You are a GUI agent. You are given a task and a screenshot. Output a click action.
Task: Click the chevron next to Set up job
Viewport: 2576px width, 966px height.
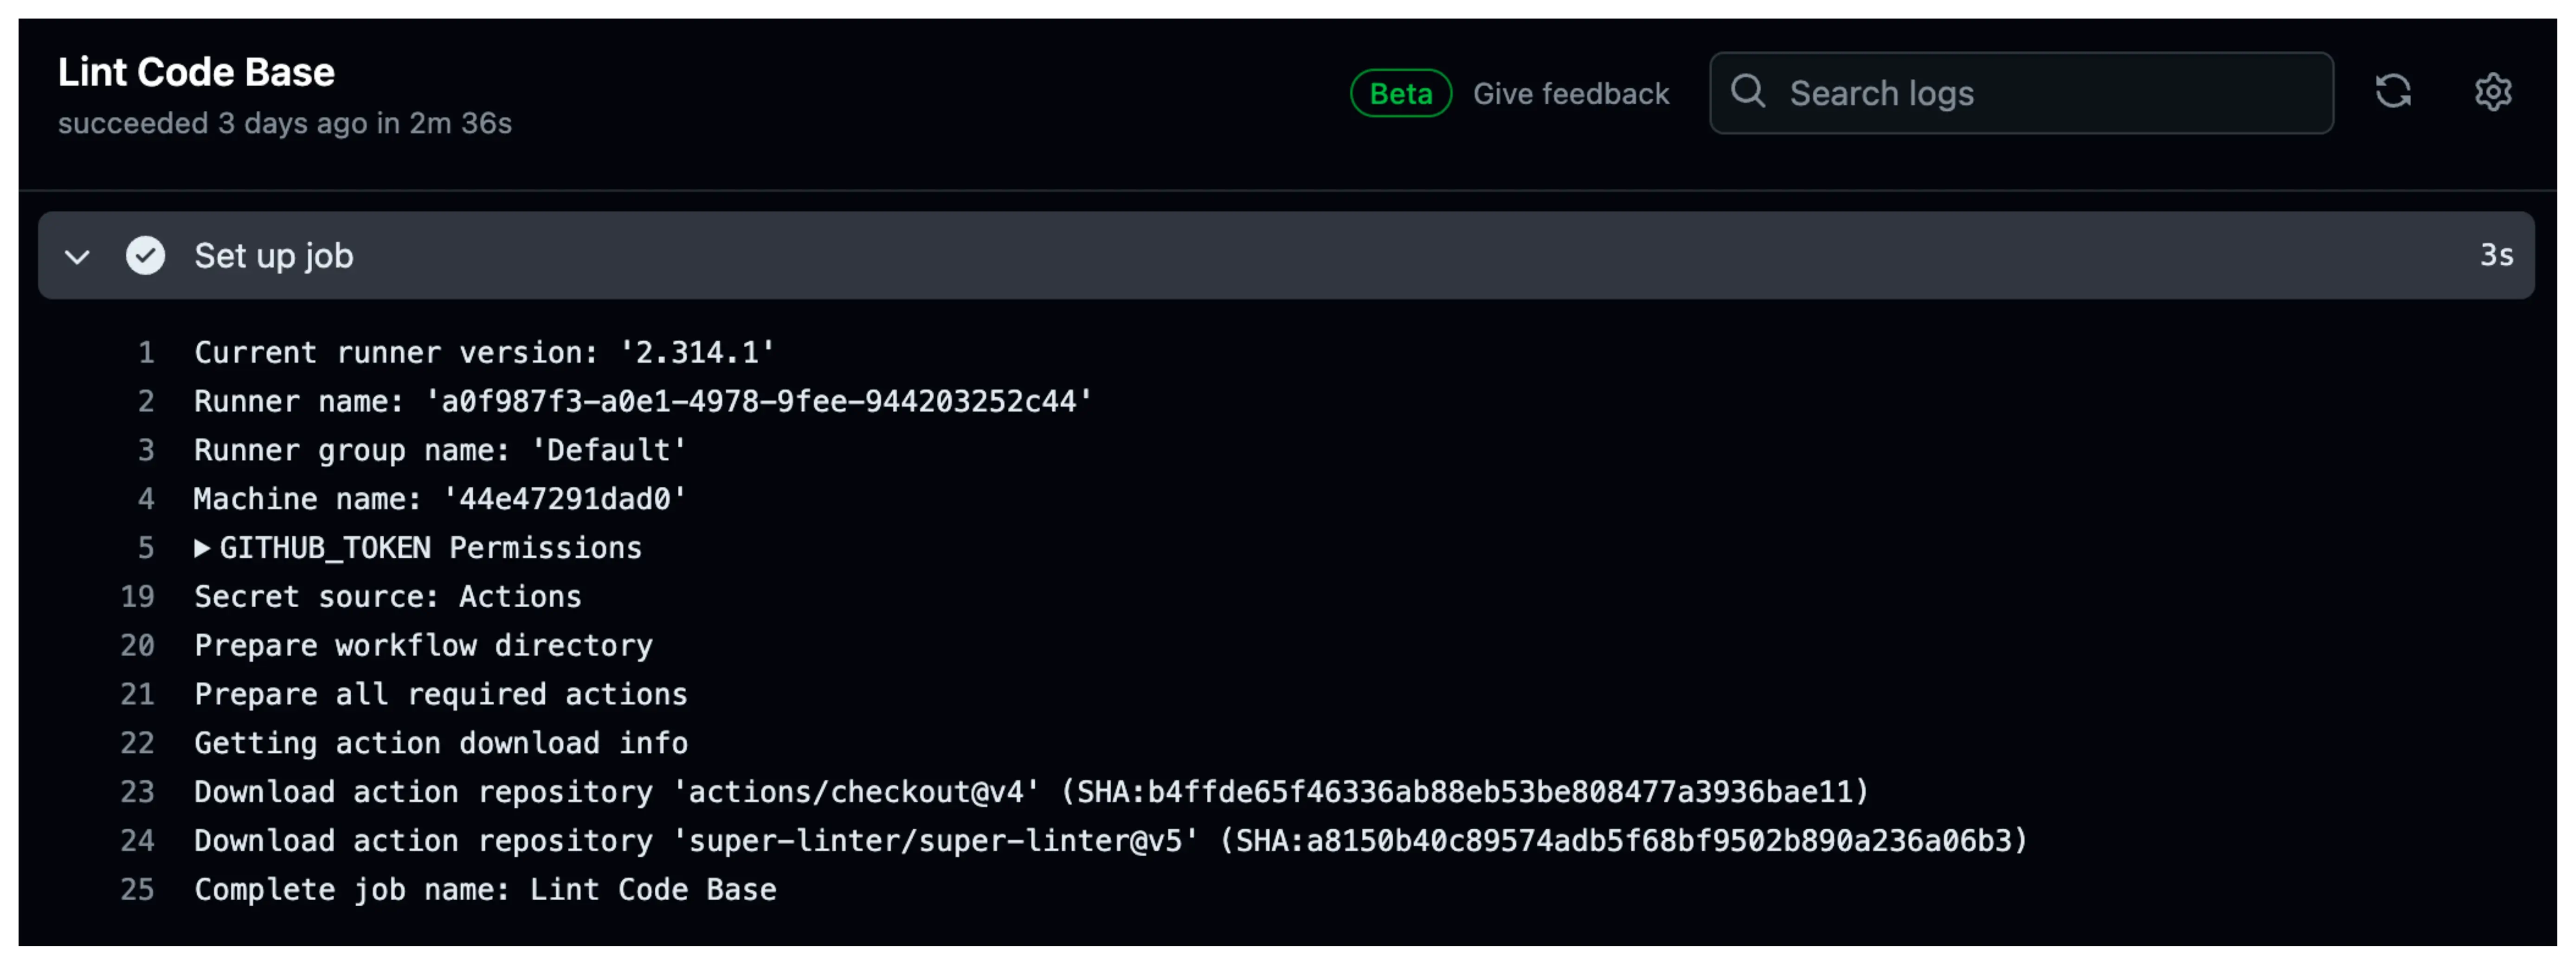pos(77,257)
